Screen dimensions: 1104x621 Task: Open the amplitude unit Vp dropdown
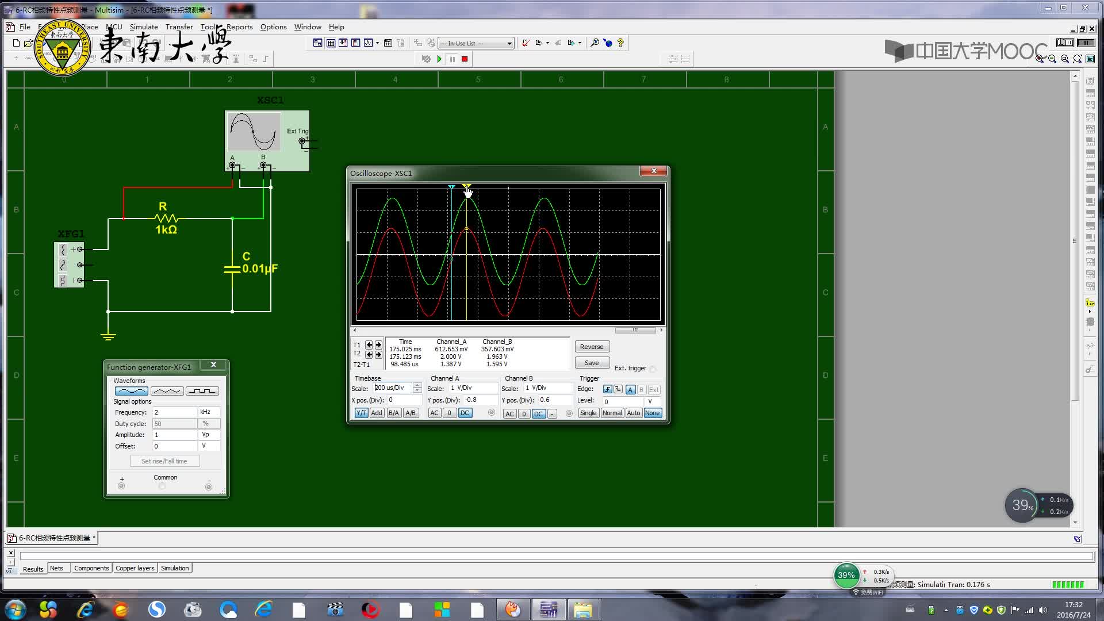(x=209, y=435)
